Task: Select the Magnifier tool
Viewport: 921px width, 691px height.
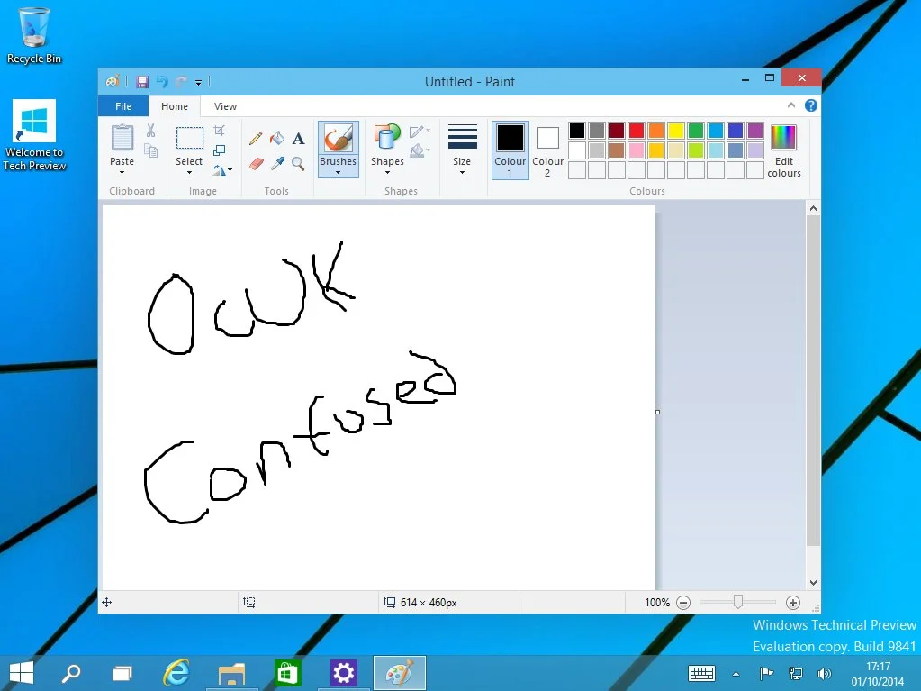Action: click(298, 163)
